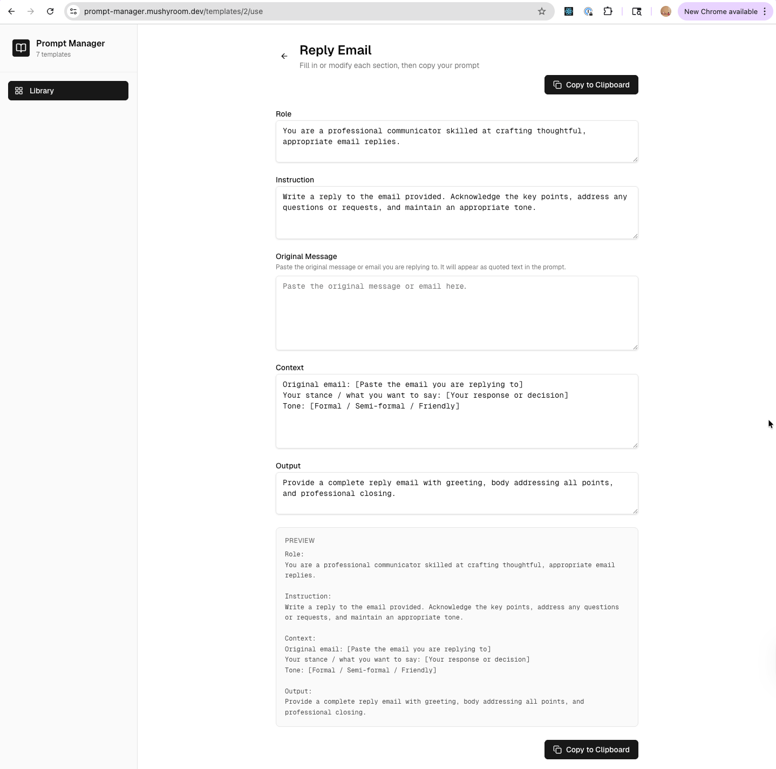Screen dimensions: 776x769
Task: Open site information icon in the address bar
Action: [x=74, y=11]
